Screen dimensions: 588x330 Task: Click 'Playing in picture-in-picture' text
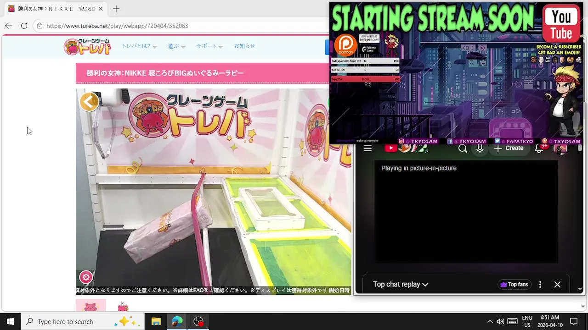point(419,168)
